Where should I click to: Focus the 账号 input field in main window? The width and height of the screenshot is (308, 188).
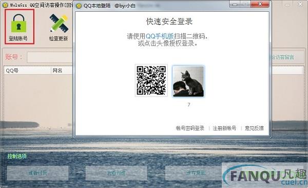(x=50, y=57)
